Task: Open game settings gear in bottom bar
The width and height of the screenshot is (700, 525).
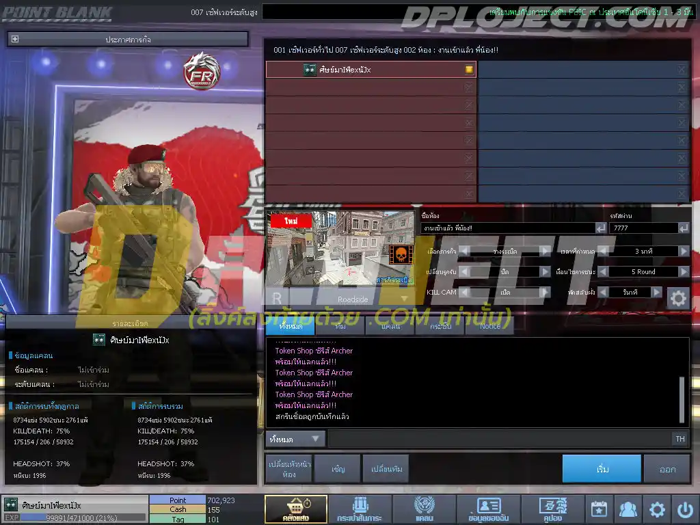Action: click(657, 509)
